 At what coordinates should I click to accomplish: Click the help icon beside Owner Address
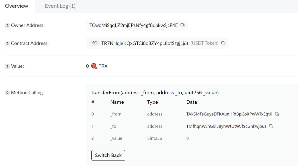point(8,25)
